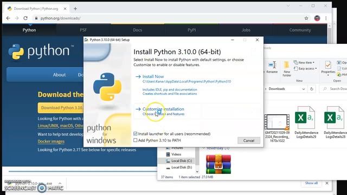The height and width of the screenshot is (195, 347).
Task: Open downloaded file options chevron
Action: click(x=60, y=183)
